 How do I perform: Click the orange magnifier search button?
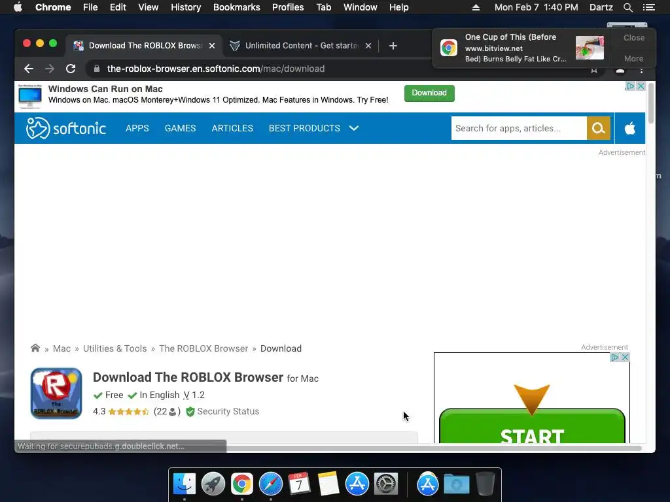598,128
